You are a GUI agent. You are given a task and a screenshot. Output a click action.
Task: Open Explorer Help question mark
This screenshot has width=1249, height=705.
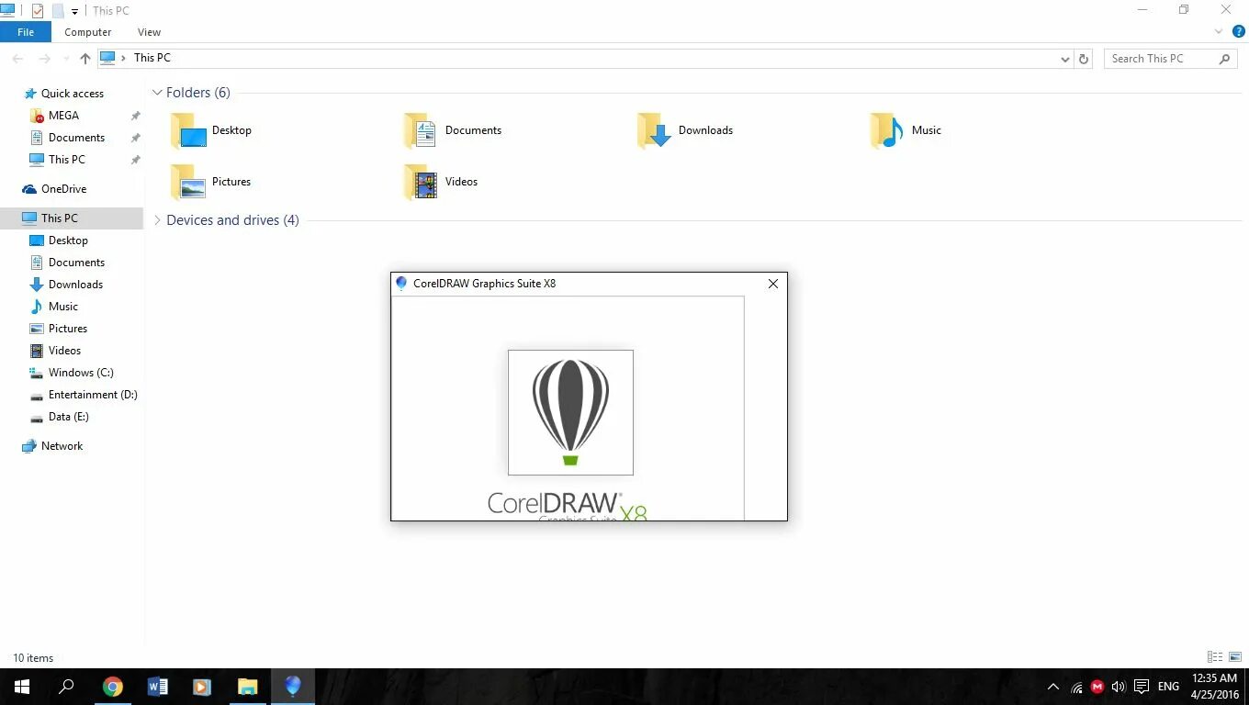(x=1239, y=31)
